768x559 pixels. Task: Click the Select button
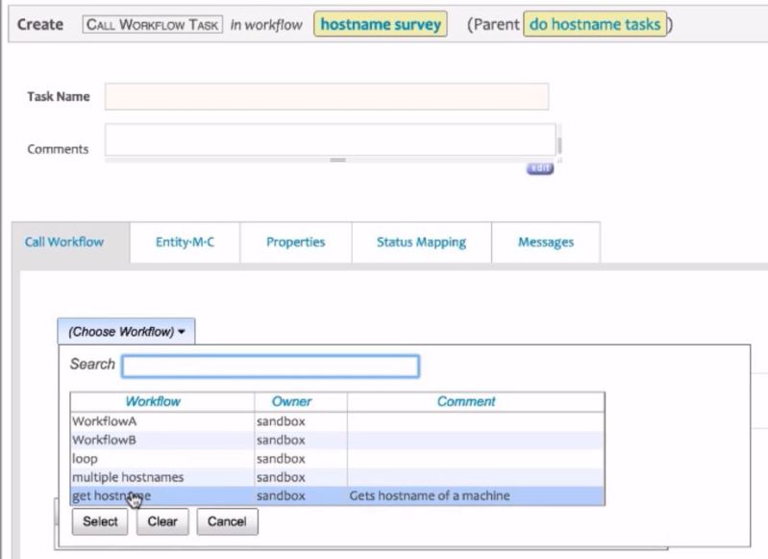100,521
